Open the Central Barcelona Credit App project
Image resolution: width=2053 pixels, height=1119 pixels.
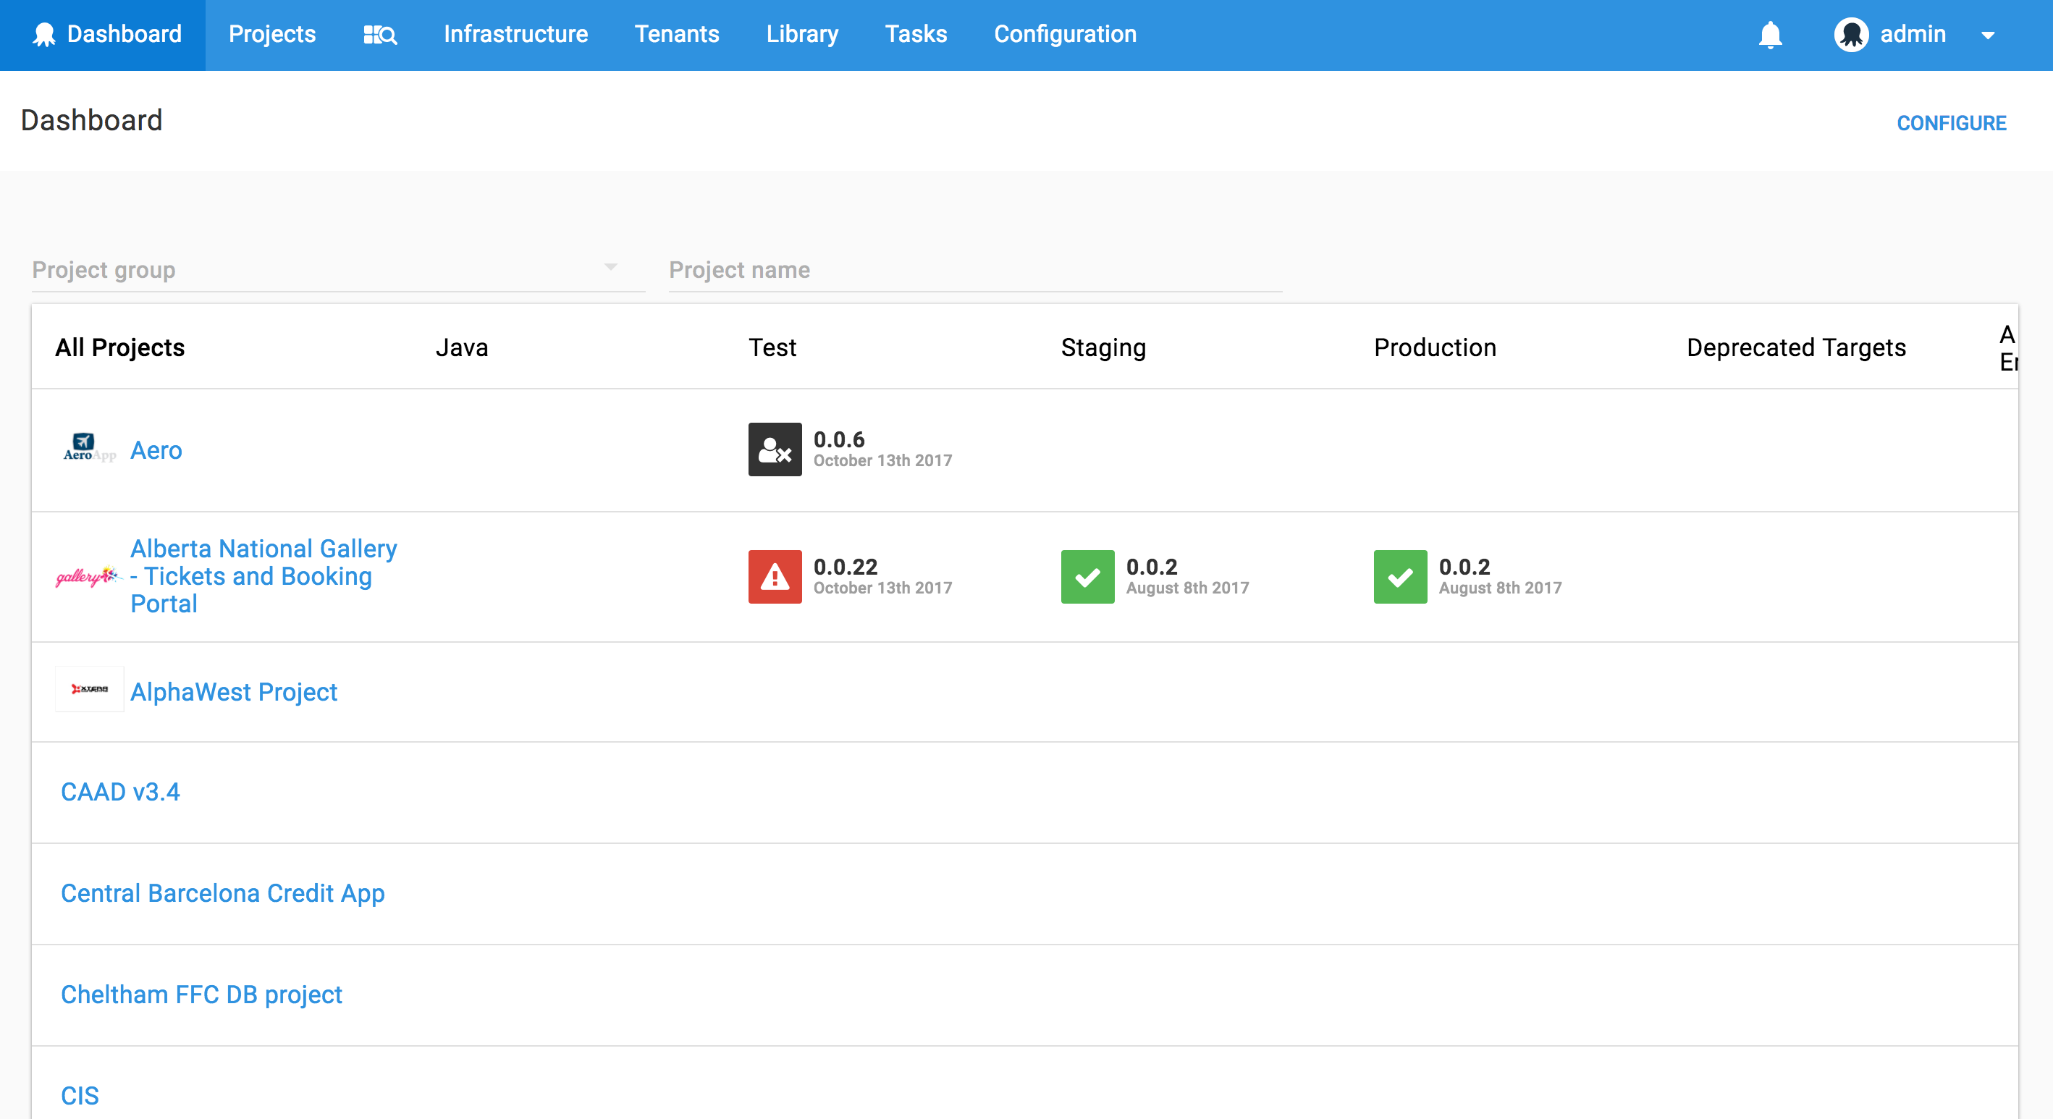click(223, 893)
